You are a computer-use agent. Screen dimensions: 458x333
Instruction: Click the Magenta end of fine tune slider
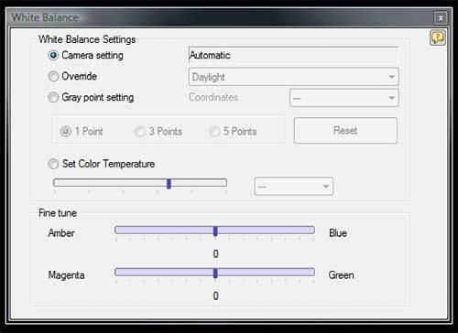[66, 275]
